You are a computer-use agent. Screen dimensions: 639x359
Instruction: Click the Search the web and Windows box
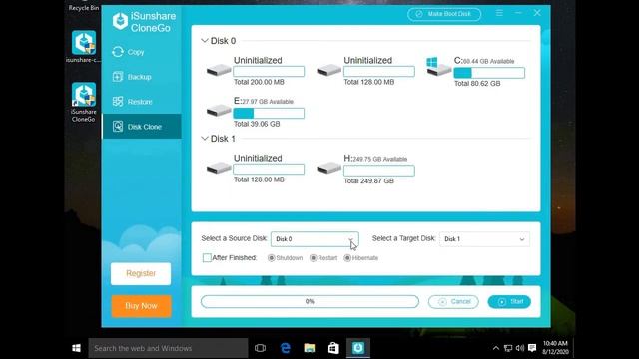168,348
